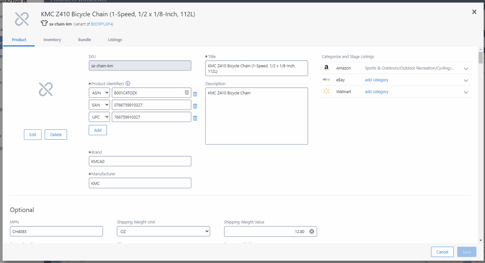
Task: Click the Product Identifiers info icon
Action: [x=128, y=84]
